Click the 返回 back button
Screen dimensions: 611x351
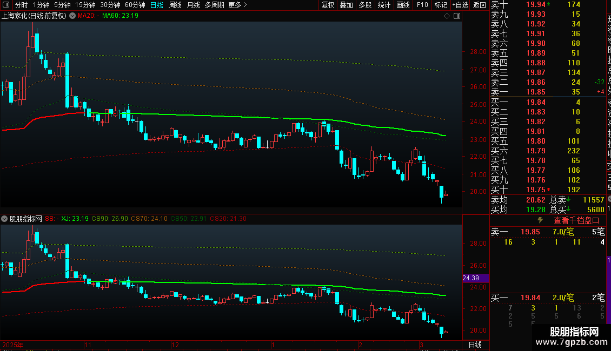pyautogui.click(x=479, y=5)
